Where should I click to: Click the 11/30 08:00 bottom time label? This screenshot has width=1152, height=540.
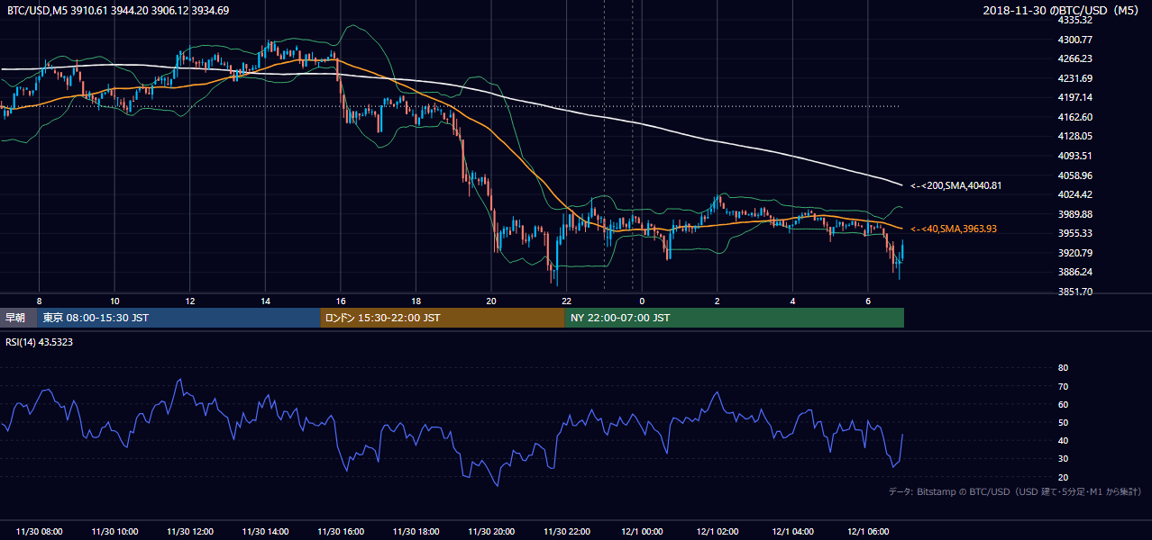(x=40, y=531)
